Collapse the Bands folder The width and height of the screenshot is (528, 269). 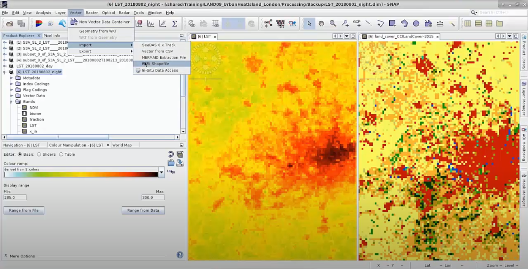(11, 102)
